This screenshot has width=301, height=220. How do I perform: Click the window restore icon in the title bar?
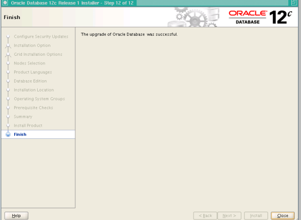click(x=294, y=3)
